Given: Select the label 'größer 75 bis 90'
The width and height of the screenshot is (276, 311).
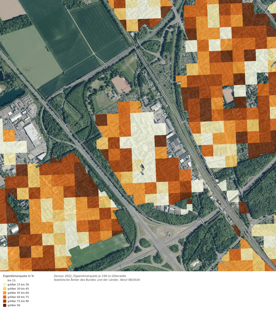Looking at the screenshot, I should coord(18,301).
